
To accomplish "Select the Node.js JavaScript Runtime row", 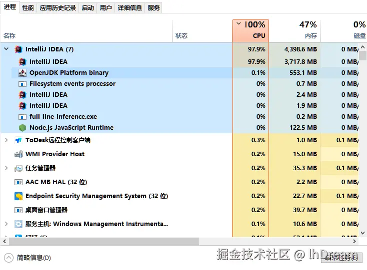I will point(179,128).
